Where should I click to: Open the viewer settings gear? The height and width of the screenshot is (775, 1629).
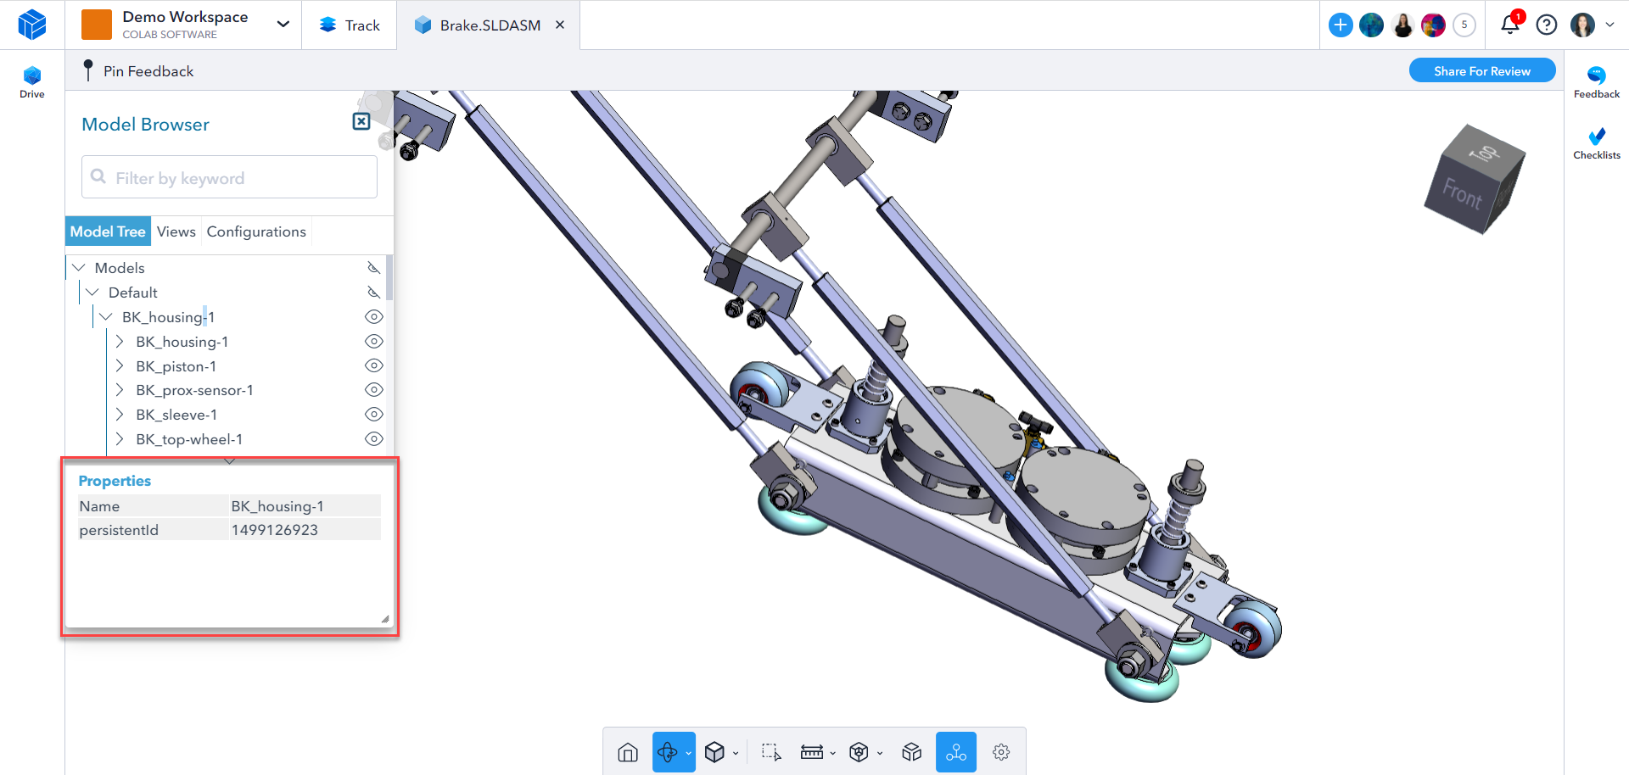[x=1001, y=752]
